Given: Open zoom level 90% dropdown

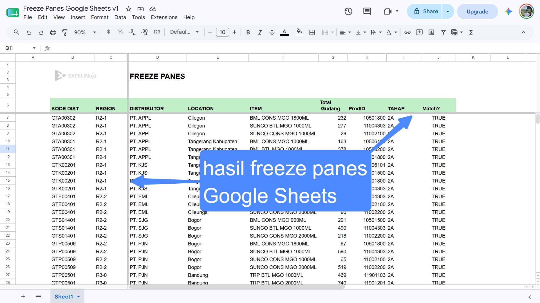Looking at the screenshot, I should coord(85,32).
